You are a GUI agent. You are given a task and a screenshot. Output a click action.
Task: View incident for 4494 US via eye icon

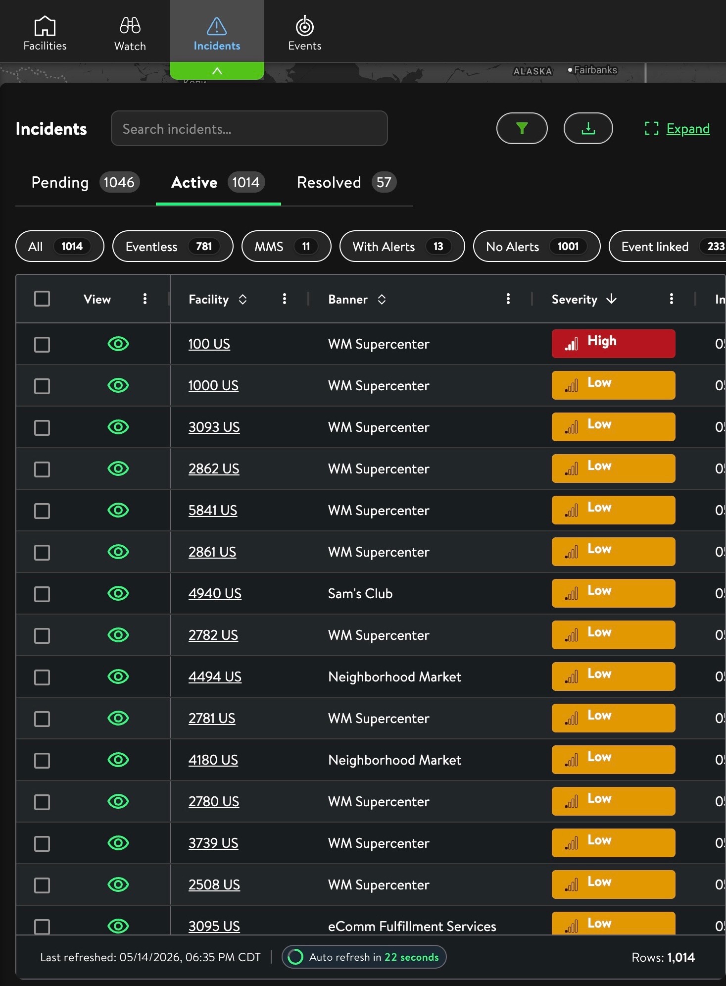[118, 676]
